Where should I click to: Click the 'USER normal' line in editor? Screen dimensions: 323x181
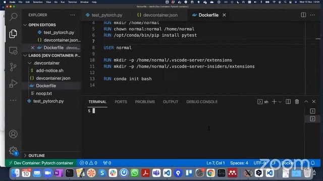(x=118, y=48)
